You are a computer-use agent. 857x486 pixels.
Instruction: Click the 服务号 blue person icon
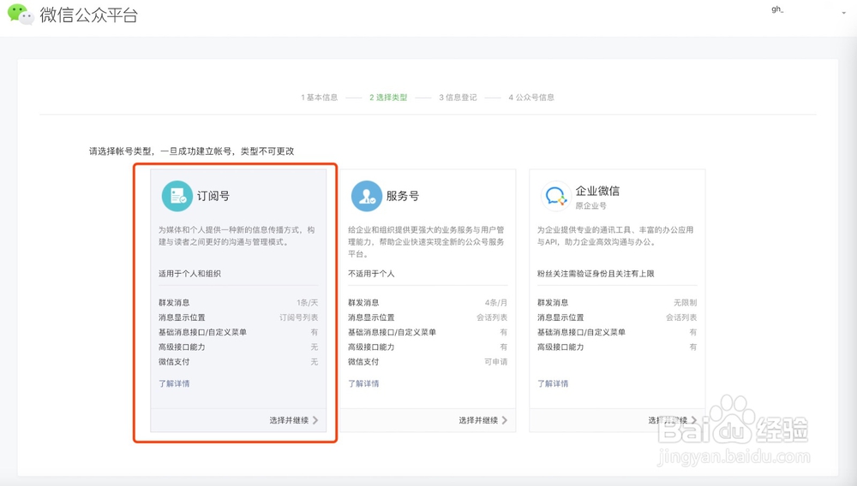(367, 196)
